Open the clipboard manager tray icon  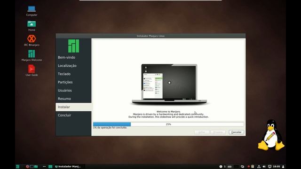pyautogui.click(x=253, y=167)
